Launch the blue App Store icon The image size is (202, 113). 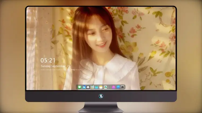[118, 87]
